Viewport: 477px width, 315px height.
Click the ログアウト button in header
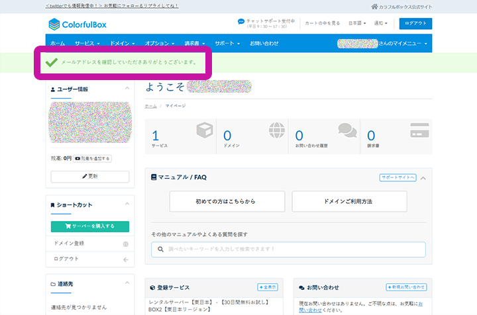click(416, 24)
